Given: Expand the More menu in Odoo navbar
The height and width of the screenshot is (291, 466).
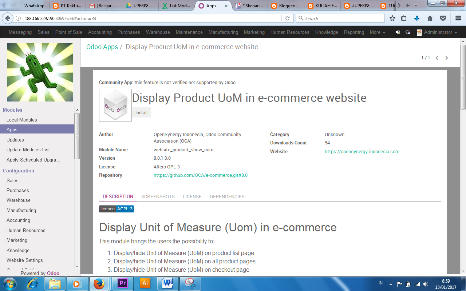Looking at the screenshot, I should (378, 32).
